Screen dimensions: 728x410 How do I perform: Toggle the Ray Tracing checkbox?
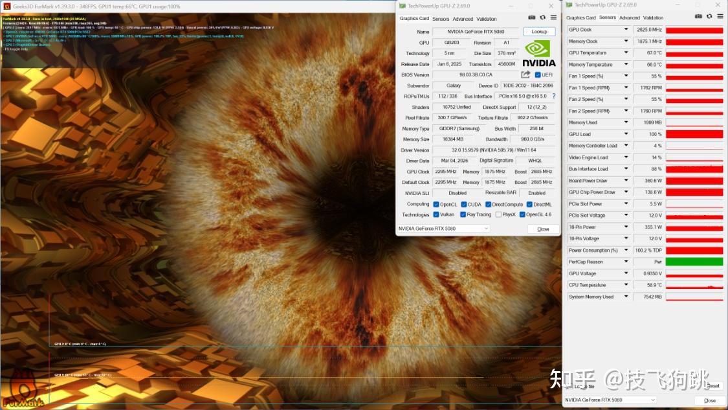pos(463,215)
